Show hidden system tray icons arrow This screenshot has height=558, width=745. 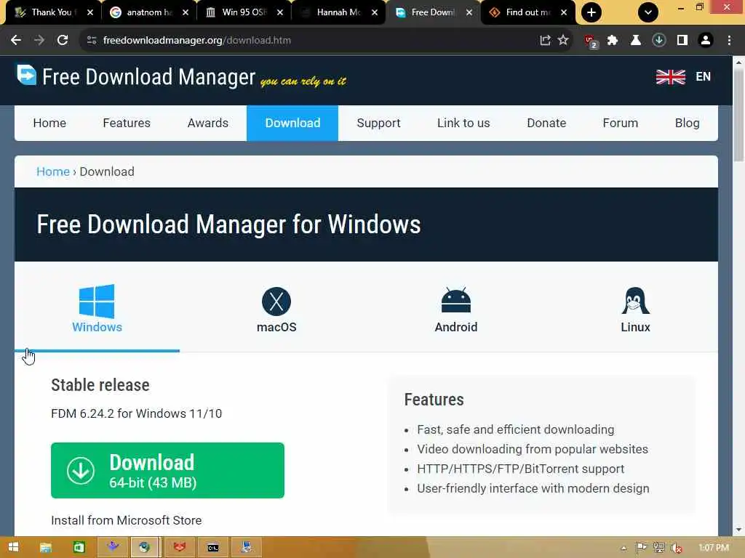click(624, 548)
